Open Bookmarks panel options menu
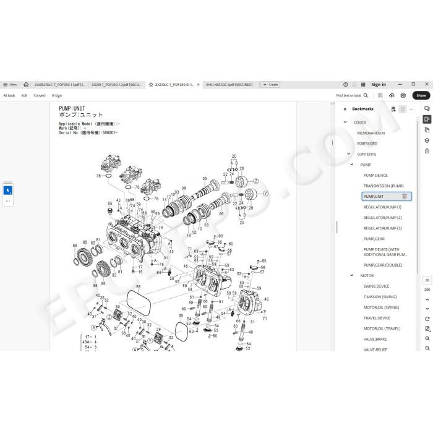This screenshot has width=433, height=433. [411, 109]
